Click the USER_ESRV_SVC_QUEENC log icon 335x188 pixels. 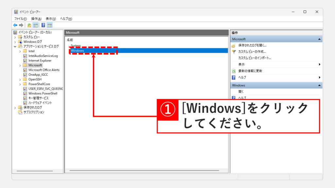[x=25, y=89]
